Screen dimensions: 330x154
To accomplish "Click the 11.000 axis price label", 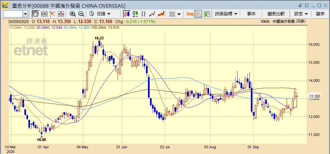I will [x=314, y=135].
